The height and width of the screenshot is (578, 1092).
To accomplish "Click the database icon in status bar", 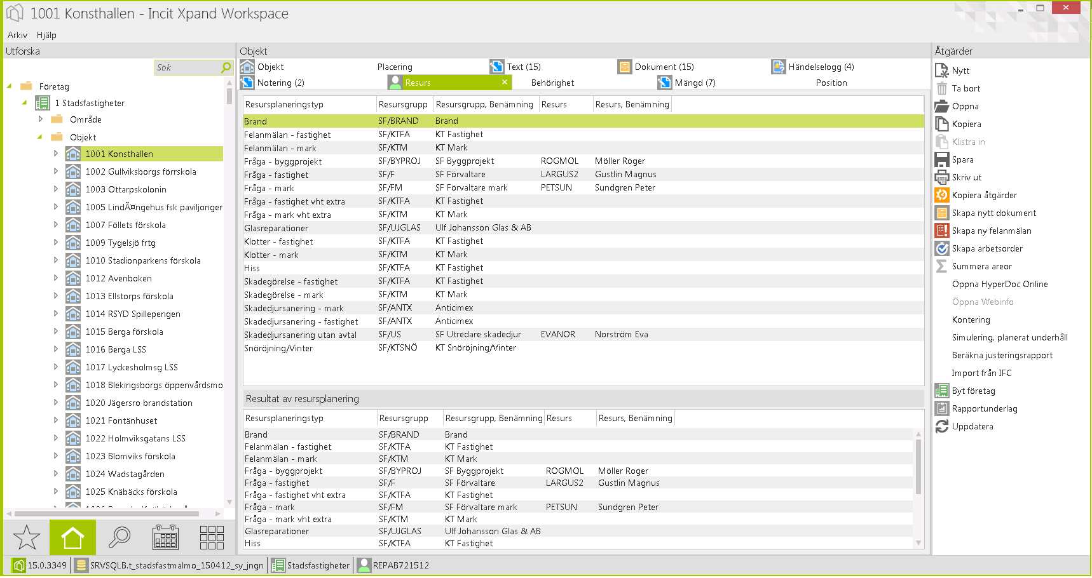I will pos(81,565).
